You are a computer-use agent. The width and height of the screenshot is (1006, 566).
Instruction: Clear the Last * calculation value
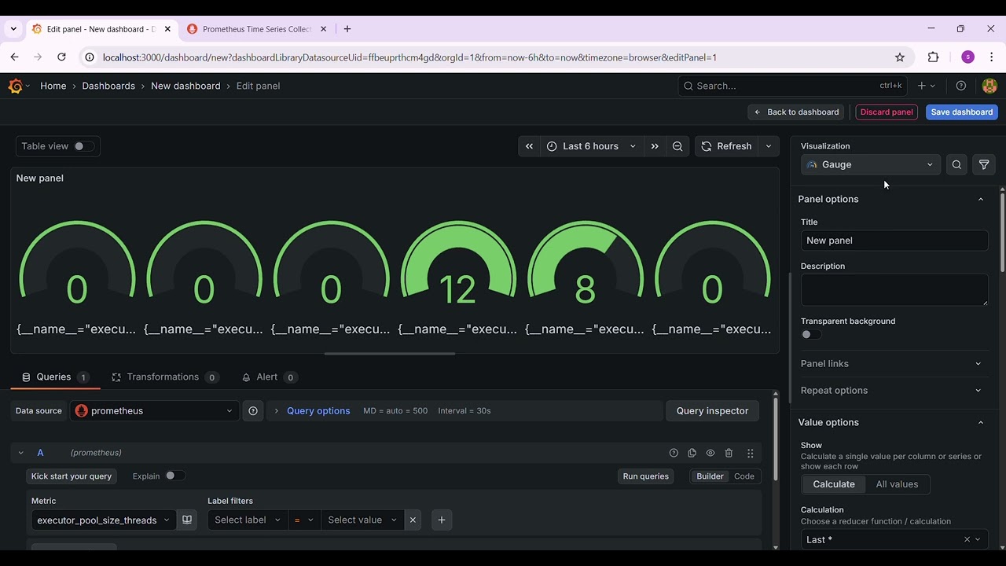(967, 539)
